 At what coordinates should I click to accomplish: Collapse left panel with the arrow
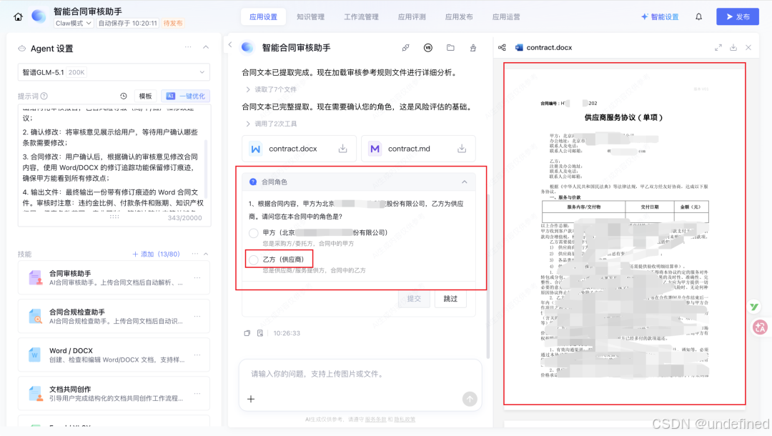[x=230, y=45]
